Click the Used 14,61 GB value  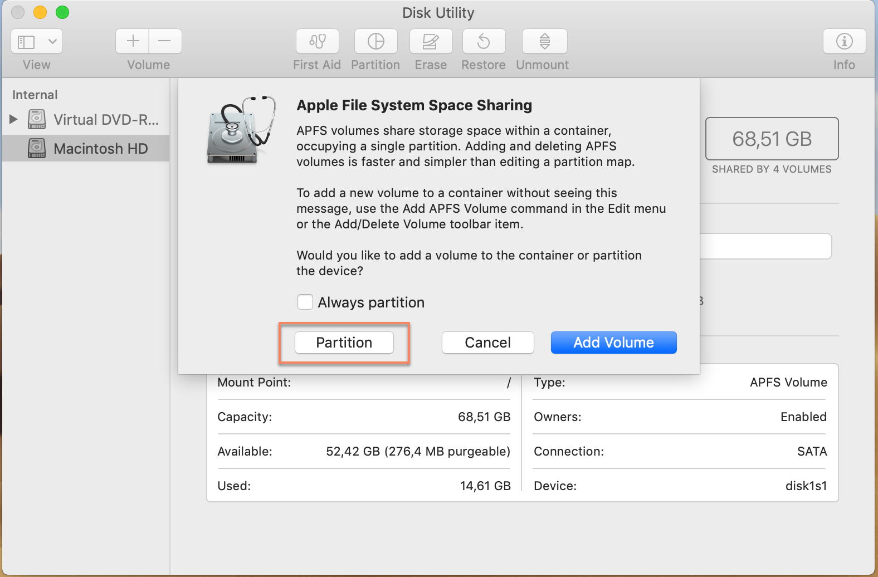coord(485,486)
